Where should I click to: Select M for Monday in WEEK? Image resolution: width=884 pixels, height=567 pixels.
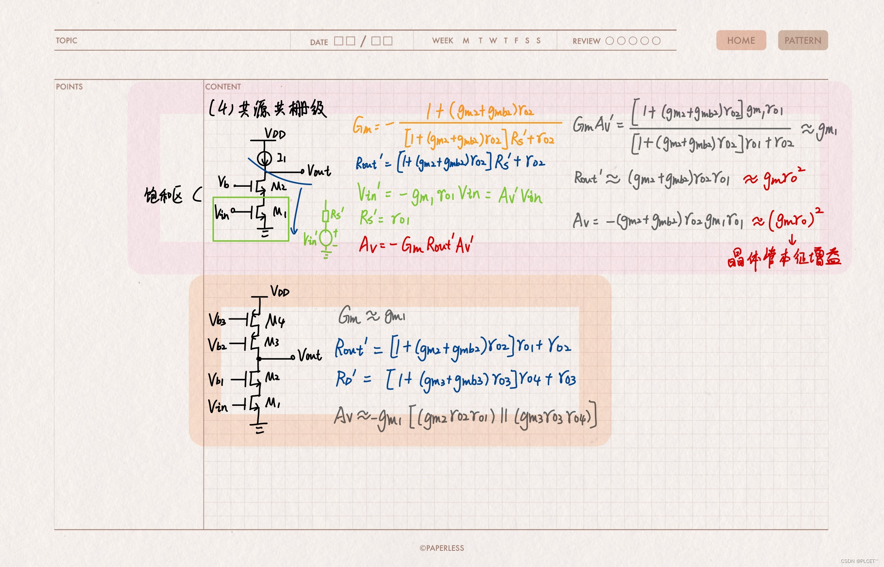tap(466, 40)
